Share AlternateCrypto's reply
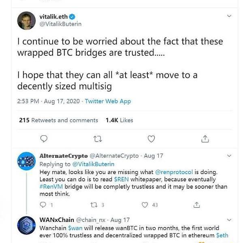The width and height of the screenshot is (243, 243). 197,205
